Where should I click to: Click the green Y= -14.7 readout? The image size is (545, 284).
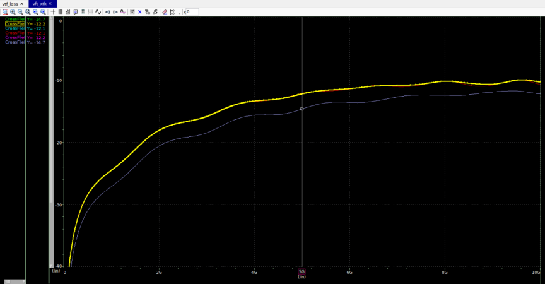coord(36,20)
